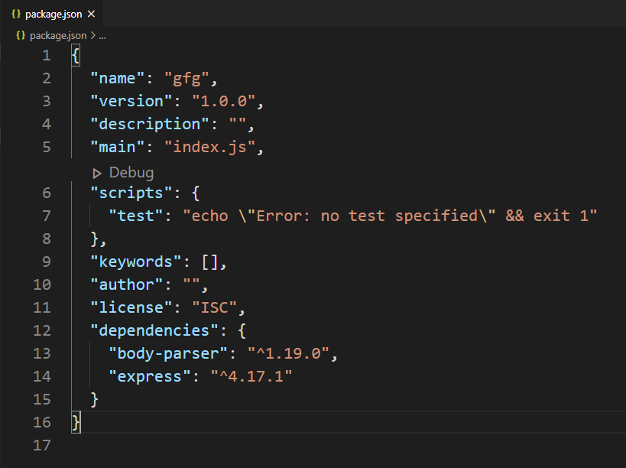Click the empty line 17 number
Screen dimensions: 626x468
click(x=42, y=445)
